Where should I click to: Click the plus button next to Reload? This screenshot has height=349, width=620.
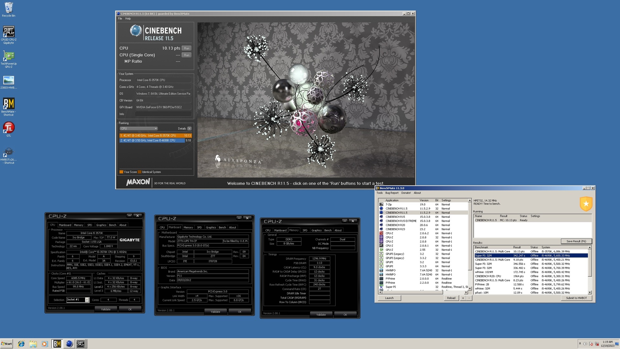tap(463, 298)
